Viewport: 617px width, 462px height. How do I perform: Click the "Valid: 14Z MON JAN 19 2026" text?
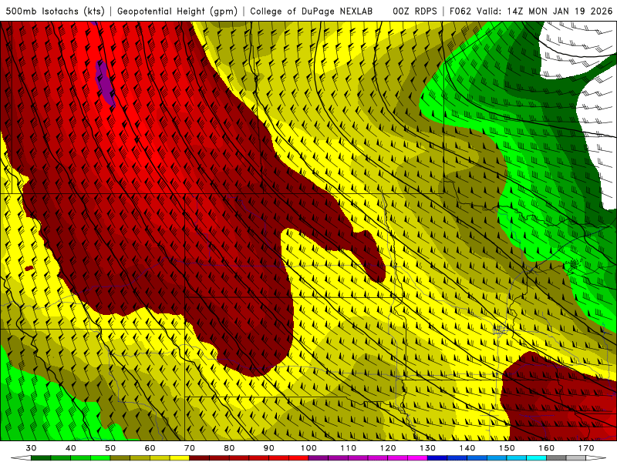pos(545,11)
